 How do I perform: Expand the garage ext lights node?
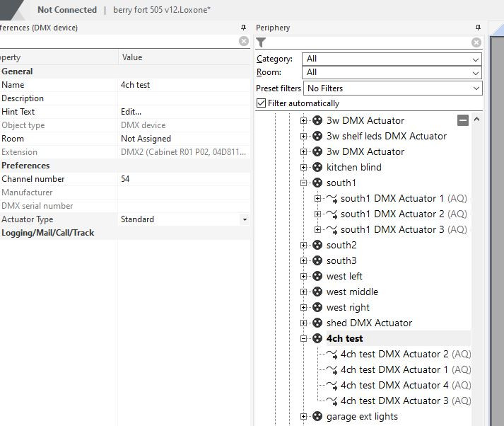tap(304, 416)
